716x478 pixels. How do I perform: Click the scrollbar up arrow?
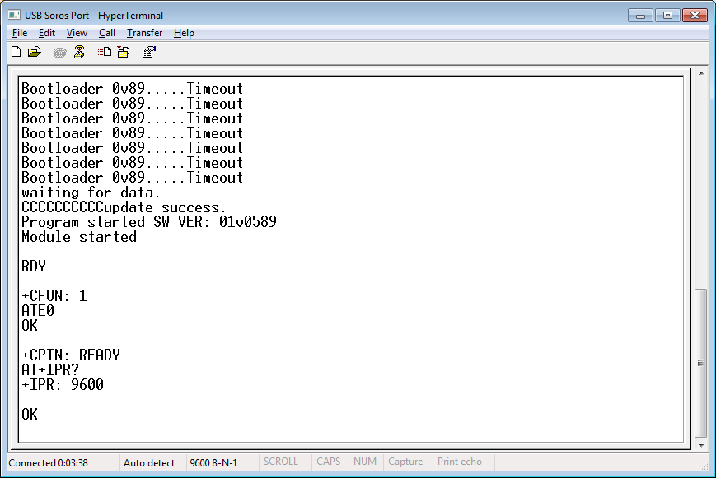pyautogui.click(x=701, y=73)
